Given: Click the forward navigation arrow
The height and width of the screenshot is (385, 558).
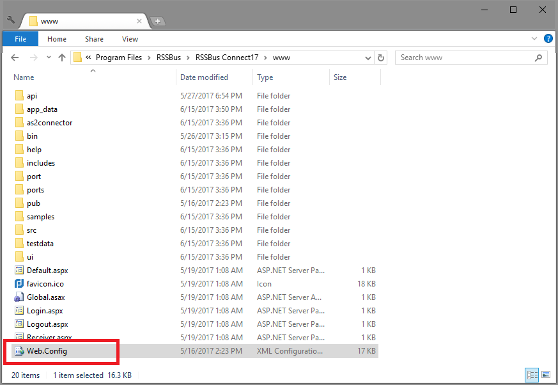Looking at the screenshot, I should click(x=33, y=58).
